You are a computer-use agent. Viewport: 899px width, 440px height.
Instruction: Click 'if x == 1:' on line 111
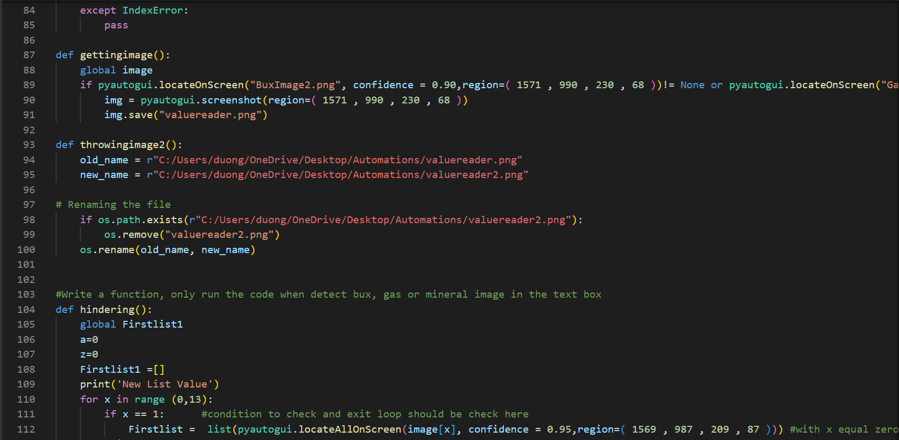134,414
